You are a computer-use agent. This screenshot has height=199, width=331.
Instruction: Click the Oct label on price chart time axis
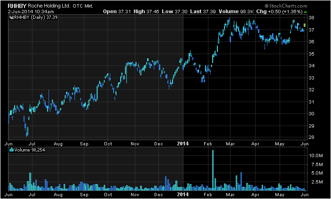tap(108, 144)
